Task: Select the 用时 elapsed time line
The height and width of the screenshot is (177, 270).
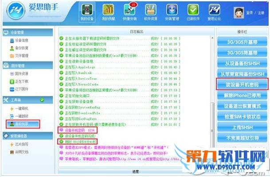Action: pyautogui.click(x=78, y=142)
